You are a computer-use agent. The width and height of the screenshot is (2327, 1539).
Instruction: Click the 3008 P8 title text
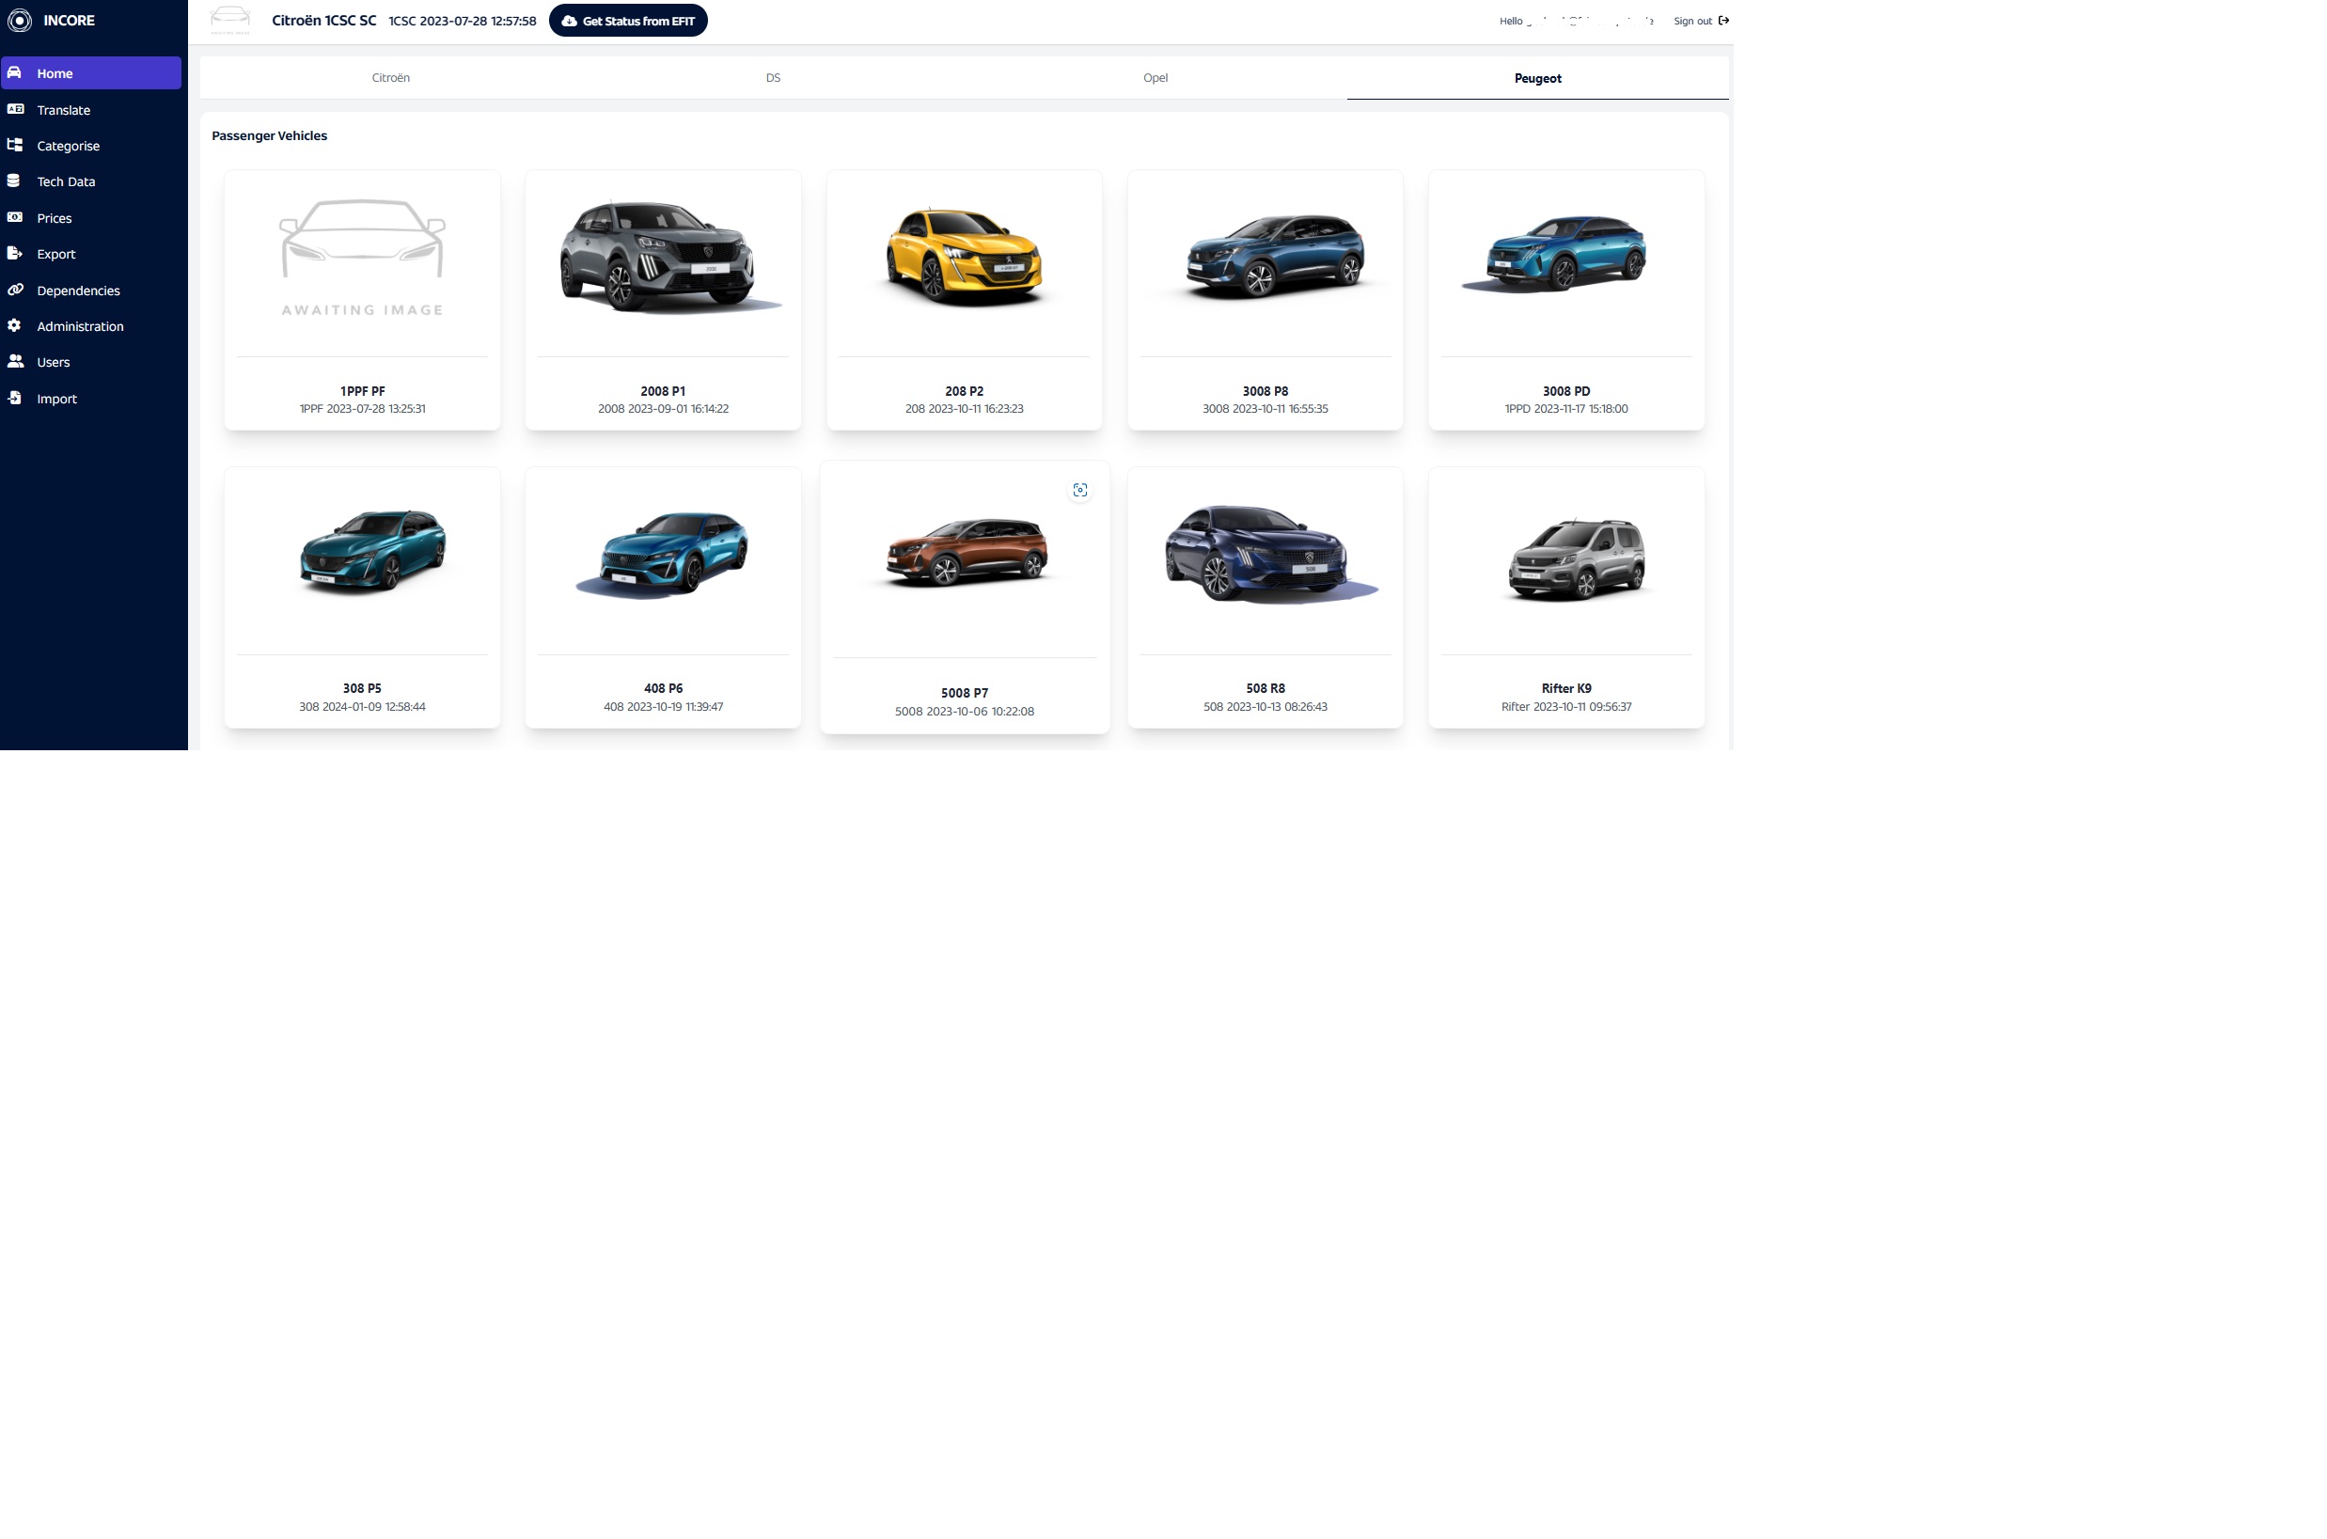1266,391
